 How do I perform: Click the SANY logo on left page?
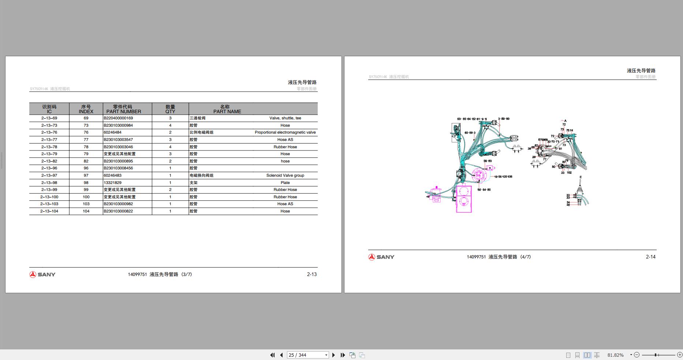coord(42,275)
